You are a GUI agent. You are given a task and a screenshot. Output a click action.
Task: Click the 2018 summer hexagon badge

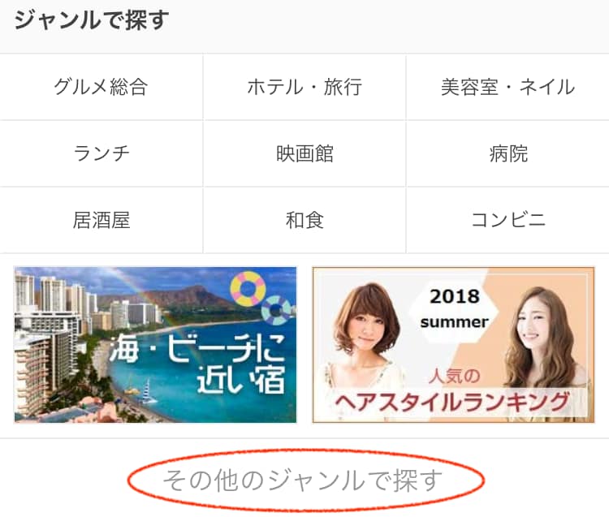(x=454, y=309)
